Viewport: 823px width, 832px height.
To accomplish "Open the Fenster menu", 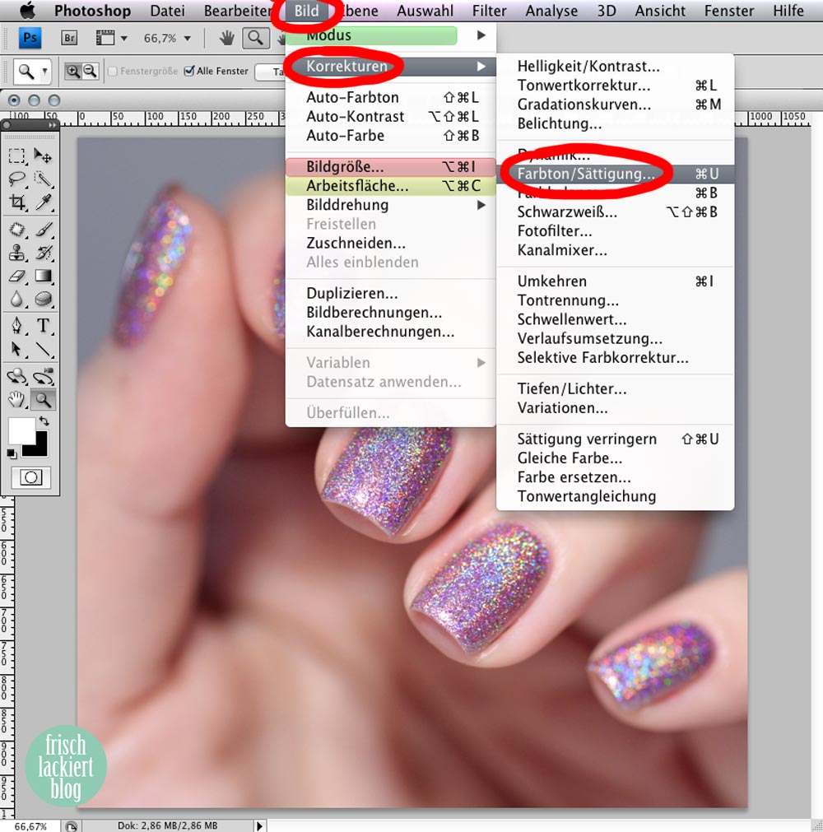I will point(728,10).
